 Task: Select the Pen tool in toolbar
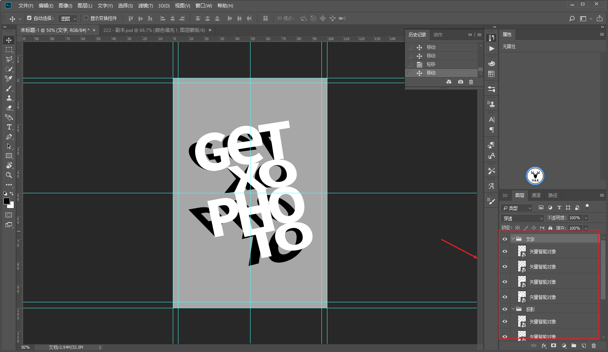point(9,136)
